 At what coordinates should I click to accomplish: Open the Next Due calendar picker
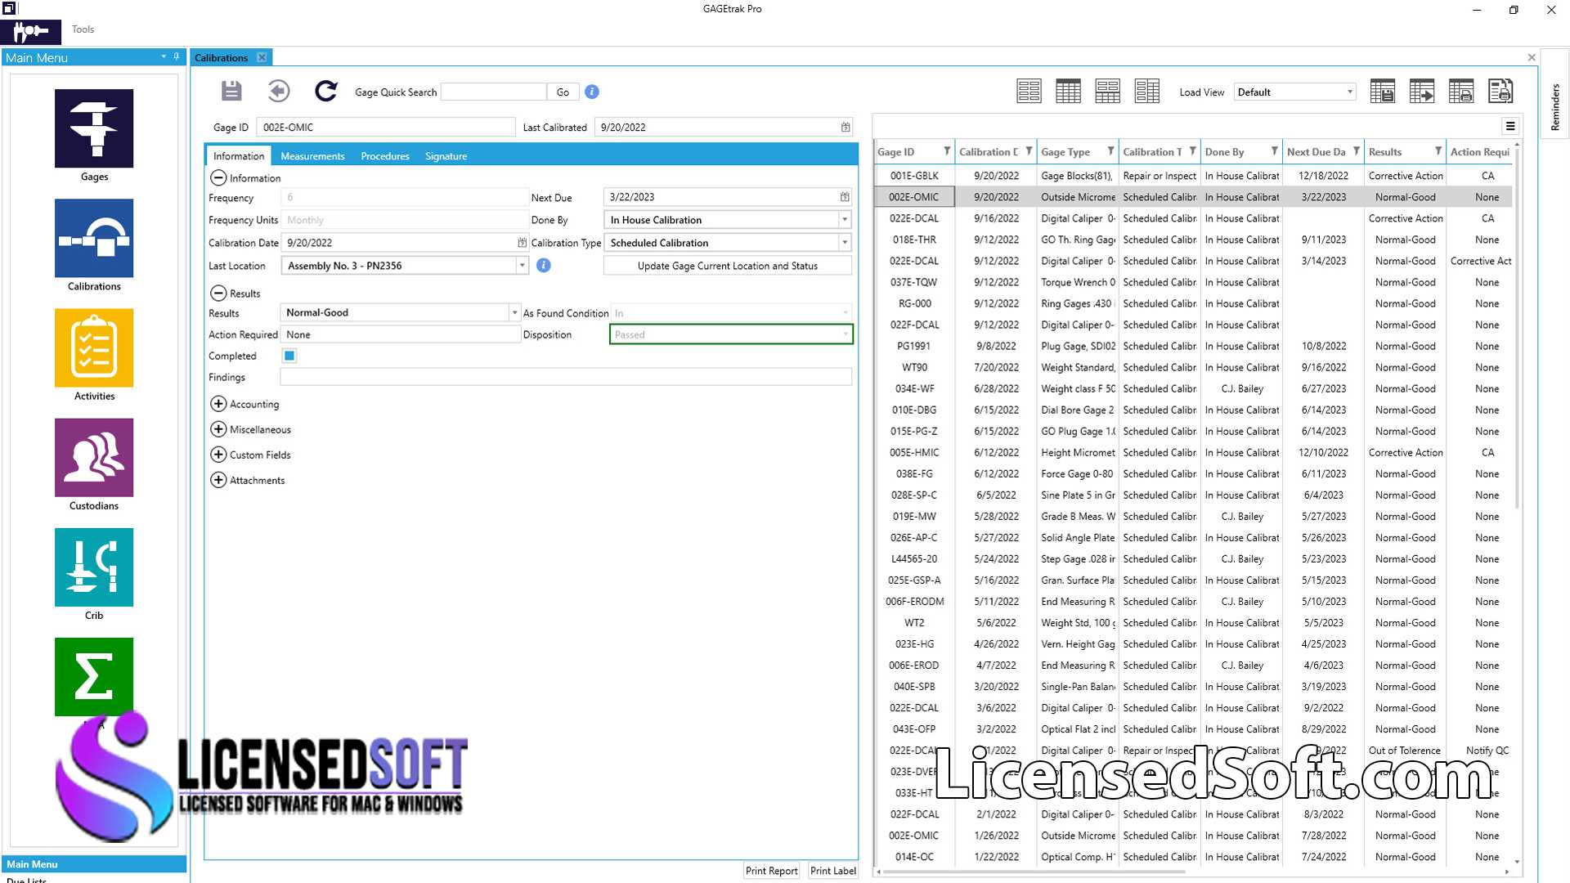pos(845,197)
